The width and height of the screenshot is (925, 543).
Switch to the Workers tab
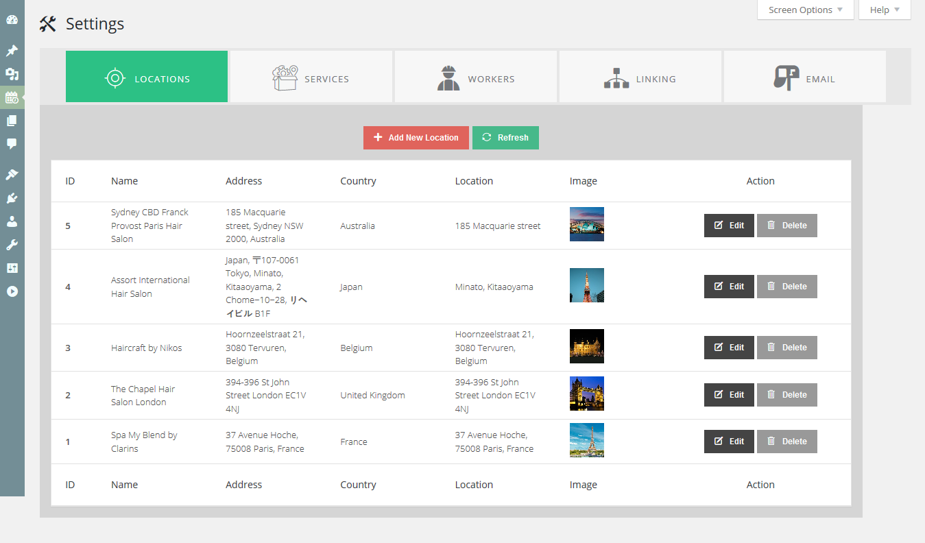click(476, 77)
